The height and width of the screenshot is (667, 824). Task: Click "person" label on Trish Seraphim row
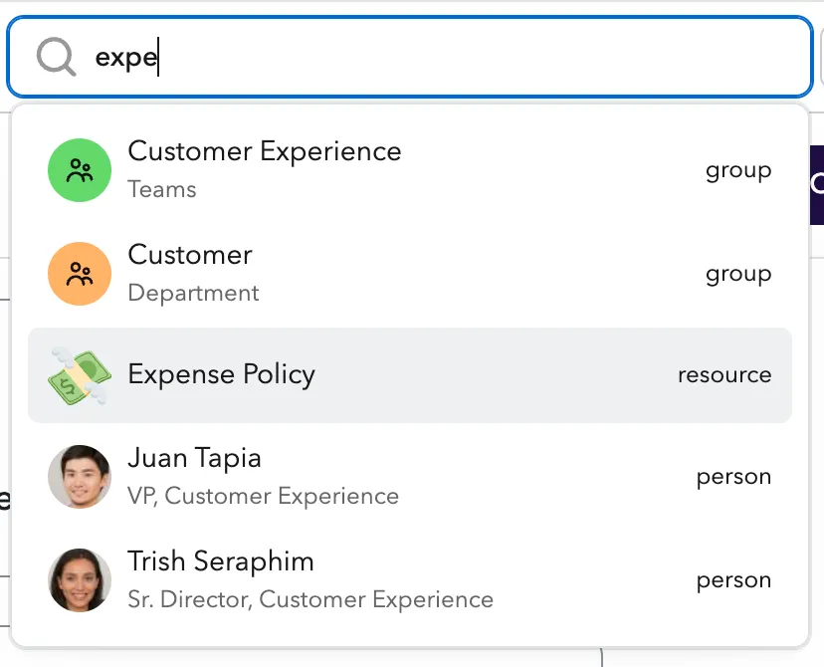tap(733, 580)
